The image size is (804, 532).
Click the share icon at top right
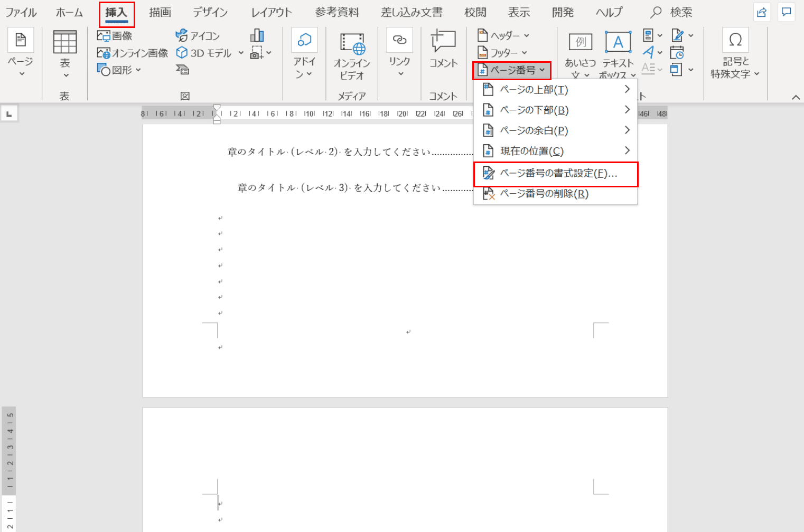pos(762,12)
